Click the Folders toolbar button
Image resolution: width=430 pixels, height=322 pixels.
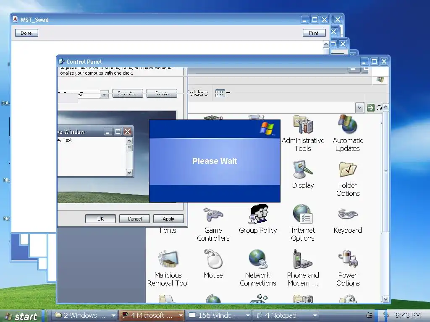(198, 93)
